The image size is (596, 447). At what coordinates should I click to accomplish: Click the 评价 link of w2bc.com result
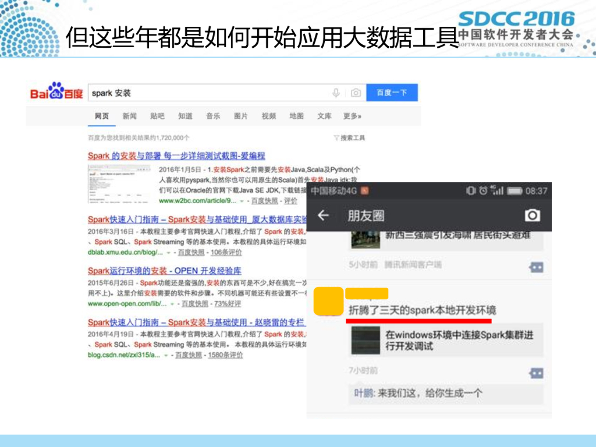point(291,201)
